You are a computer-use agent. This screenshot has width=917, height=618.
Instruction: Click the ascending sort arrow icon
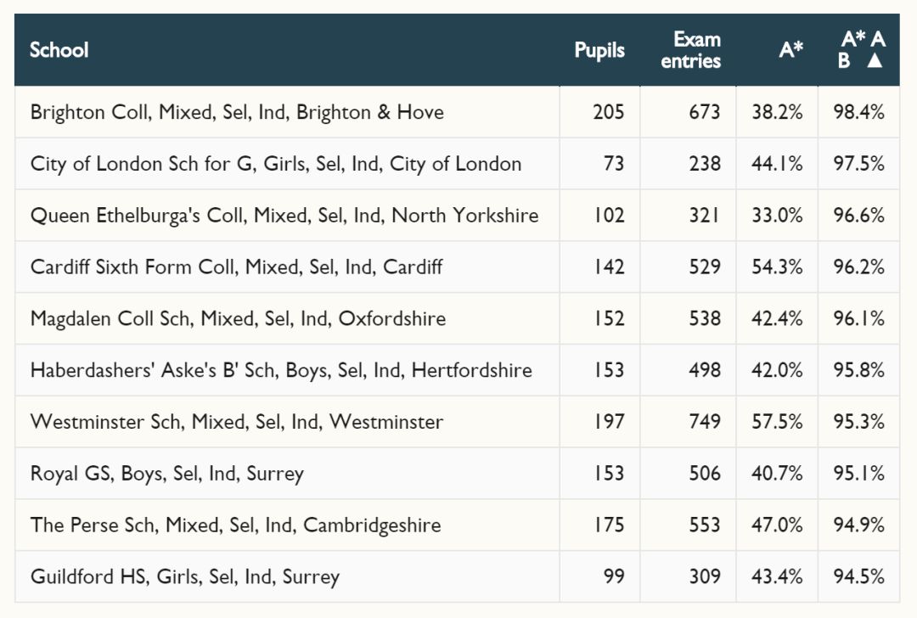pyautogui.click(x=875, y=61)
